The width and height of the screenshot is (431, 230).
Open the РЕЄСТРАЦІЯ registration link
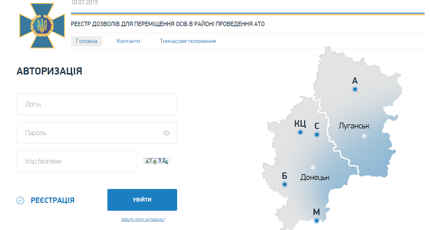click(53, 200)
